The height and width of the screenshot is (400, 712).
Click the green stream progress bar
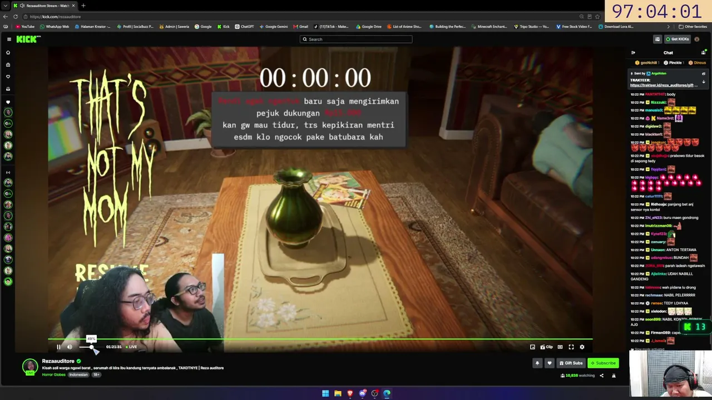pyautogui.click(x=320, y=339)
